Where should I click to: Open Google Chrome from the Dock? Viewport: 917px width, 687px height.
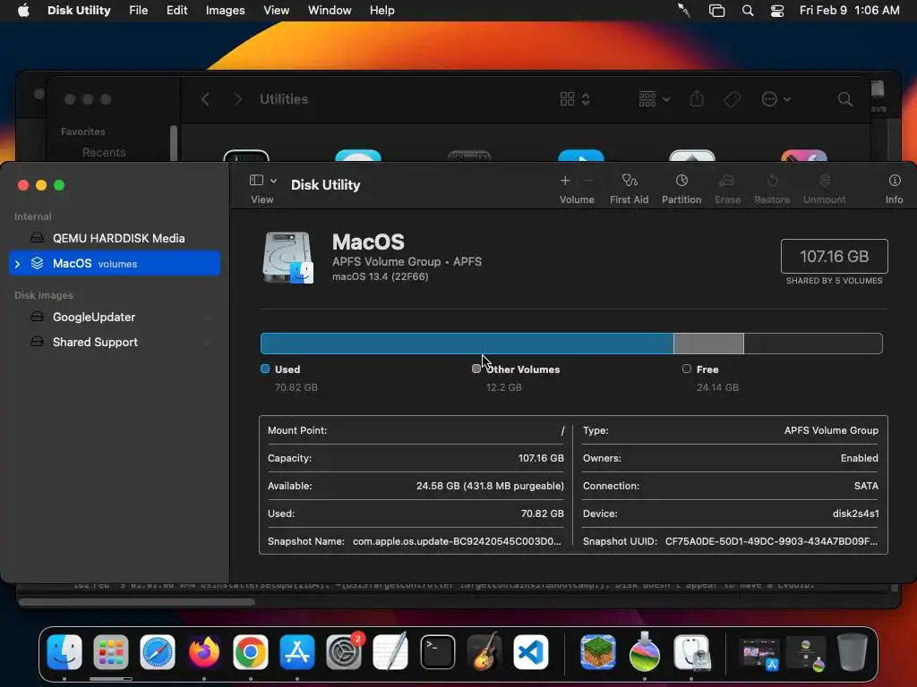(x=251, y=651)
